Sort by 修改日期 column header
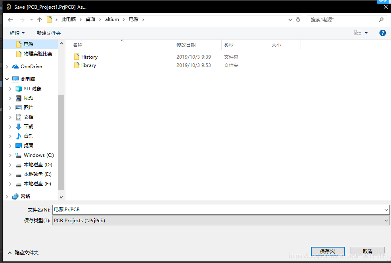Screen dimensions: 391x263 (186, 45)
